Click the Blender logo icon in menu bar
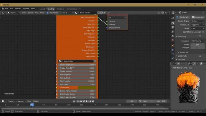The image size is (206, 116). 3,9
